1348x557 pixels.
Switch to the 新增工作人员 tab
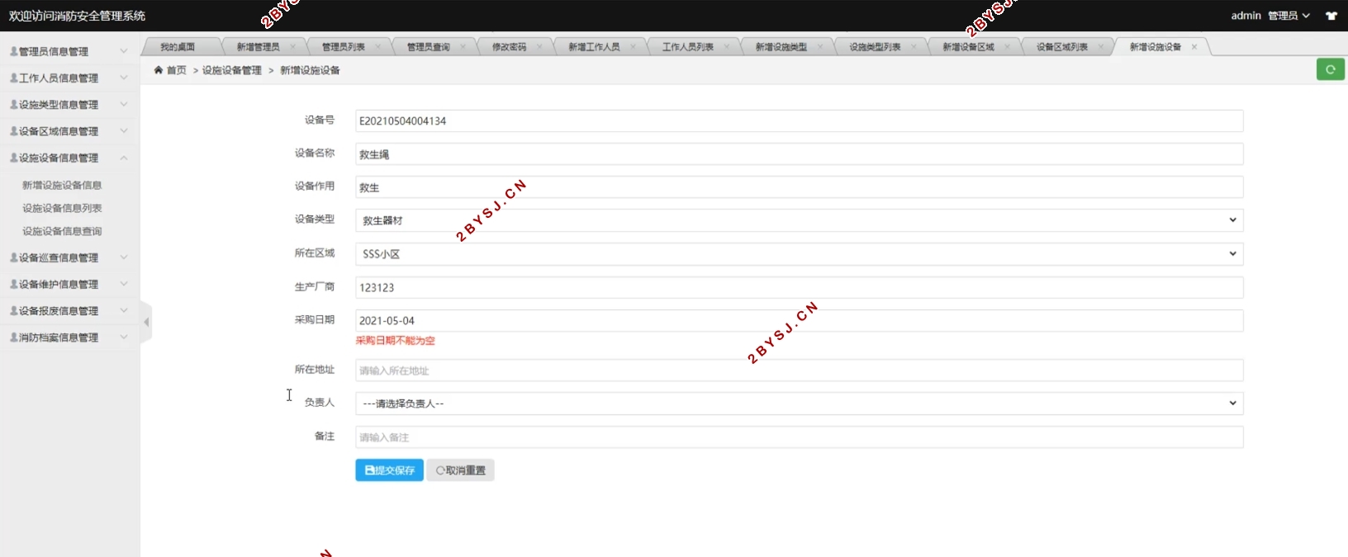click(x=594, y=47)
